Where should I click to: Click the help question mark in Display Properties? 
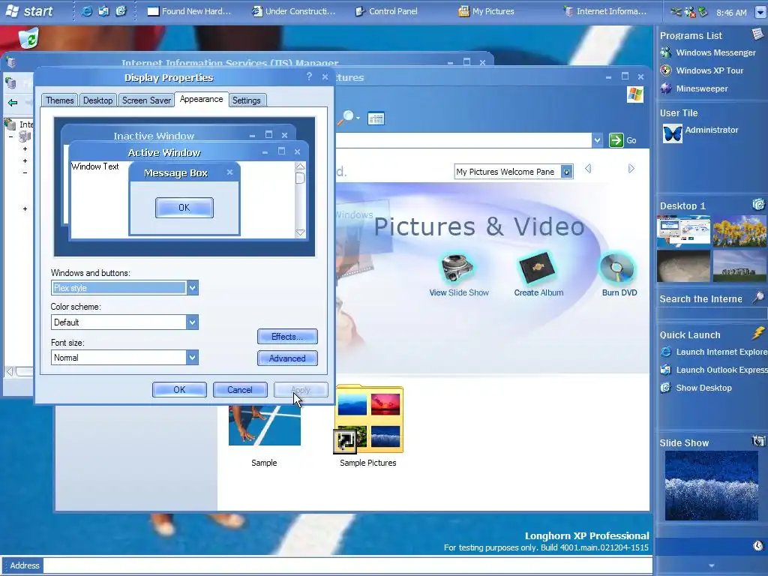pyautogui.click(x=309, y=76)
